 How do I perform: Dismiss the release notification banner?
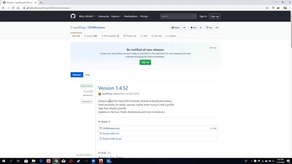(x=213, y=48)
